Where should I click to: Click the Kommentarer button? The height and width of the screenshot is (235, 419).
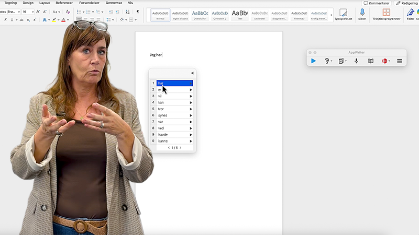click(376, 3)
